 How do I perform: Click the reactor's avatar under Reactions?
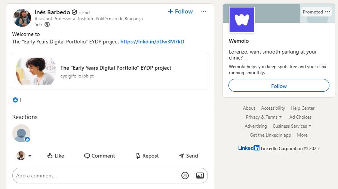[x=21, y=133]
